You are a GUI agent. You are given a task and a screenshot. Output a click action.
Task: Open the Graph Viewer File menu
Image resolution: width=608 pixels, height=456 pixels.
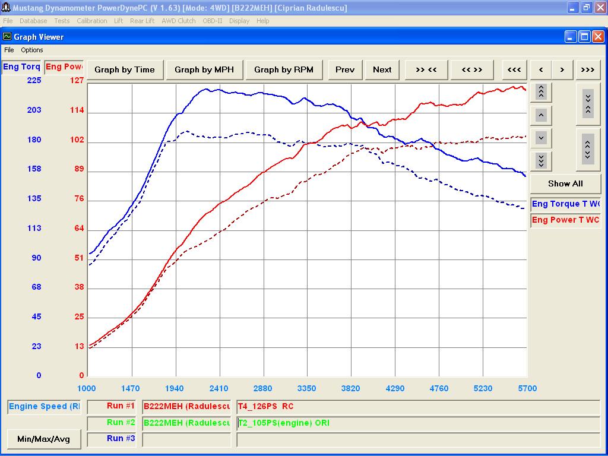coord(9,50)
